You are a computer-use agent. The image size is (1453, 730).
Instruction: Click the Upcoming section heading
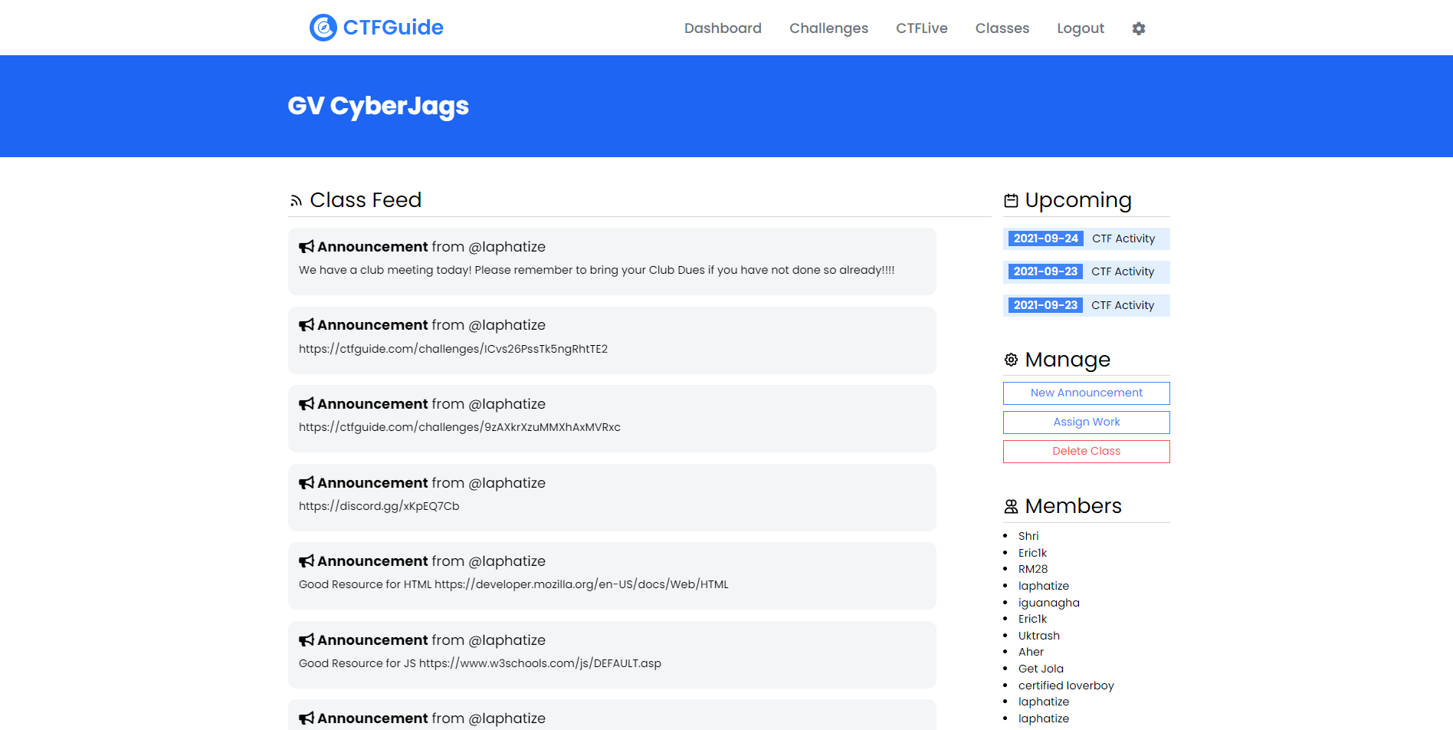pos(1078,201)
